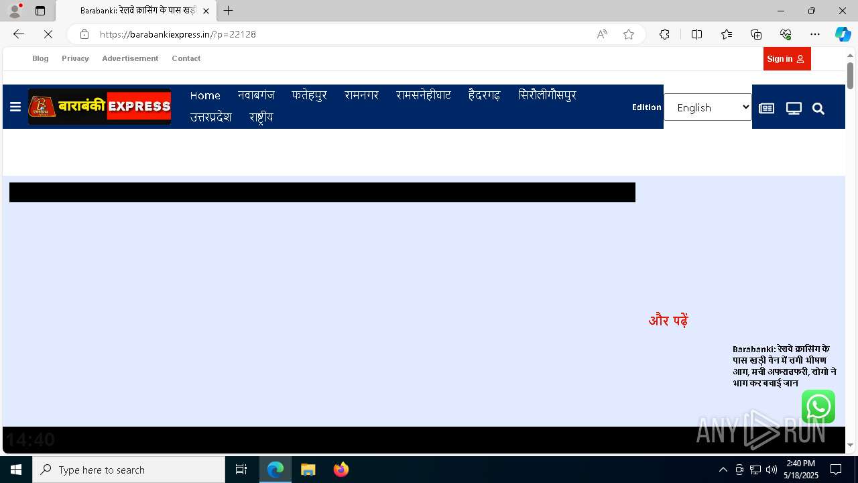Image resolution: width=858 pixels, height=483 pixels.
Task: Open the Advertisement link
Action: (130, 58)
